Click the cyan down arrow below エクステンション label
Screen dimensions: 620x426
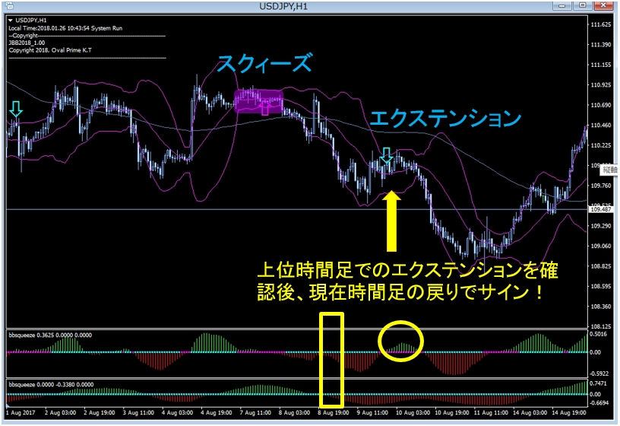387,156
